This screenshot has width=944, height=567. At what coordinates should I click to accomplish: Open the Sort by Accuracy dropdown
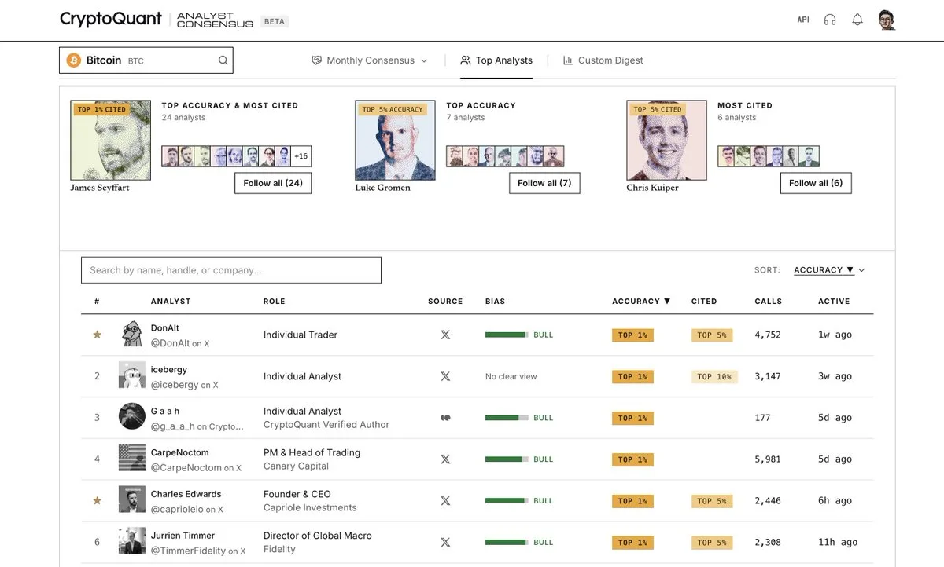tap(829, 270)
